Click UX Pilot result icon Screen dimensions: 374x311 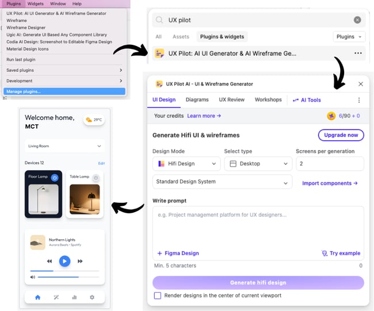pos(159,53)
